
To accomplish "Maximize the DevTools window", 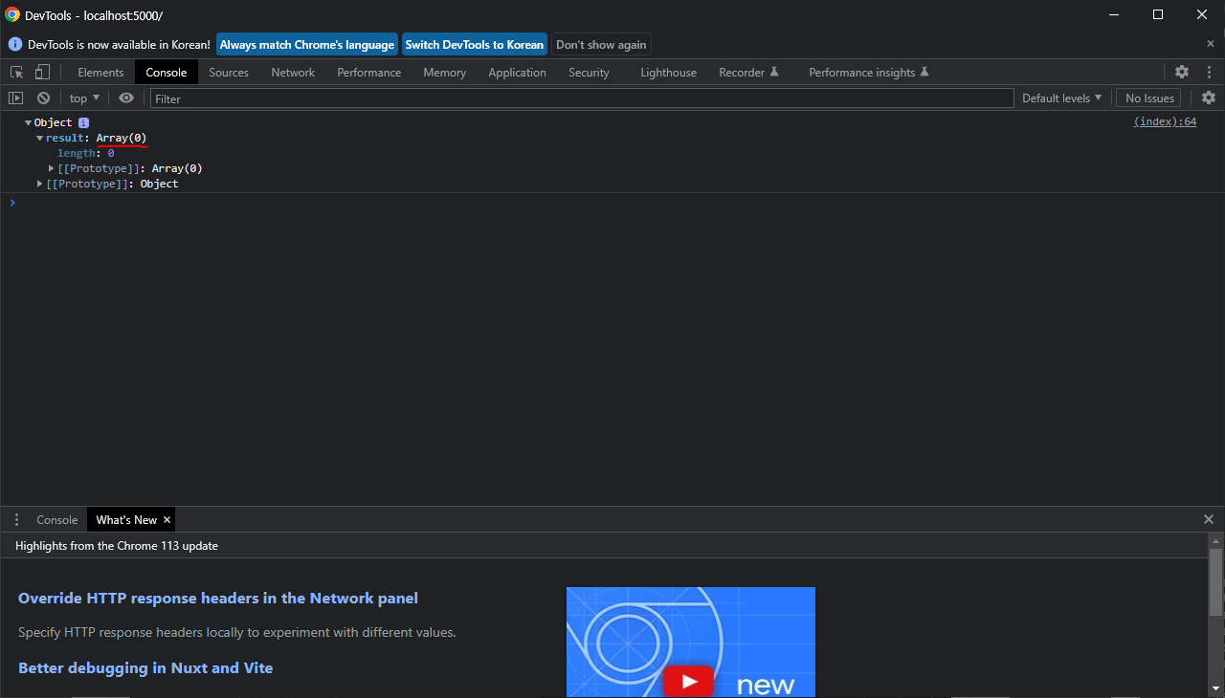I will pyautogui.click(x=1158, y=14).
